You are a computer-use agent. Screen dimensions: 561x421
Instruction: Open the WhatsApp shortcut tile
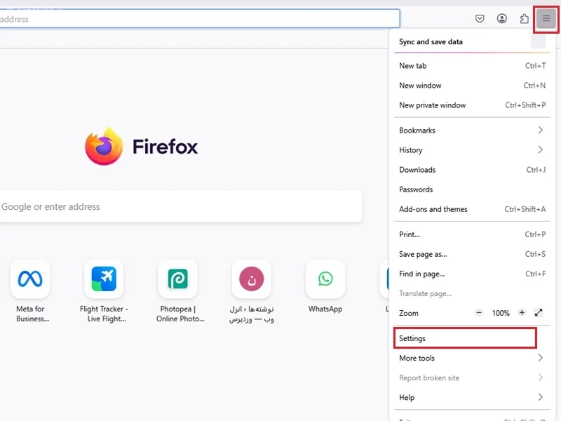(x=325, y=279)
